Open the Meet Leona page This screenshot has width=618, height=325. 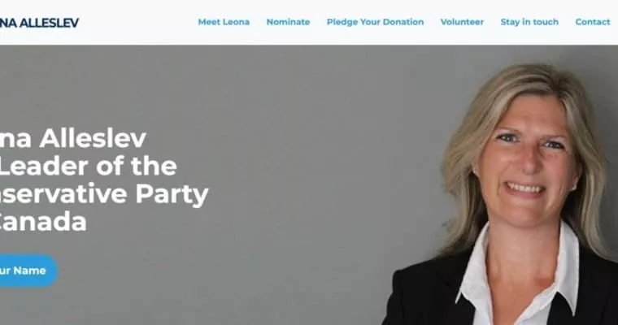click(x=224, y=22)
